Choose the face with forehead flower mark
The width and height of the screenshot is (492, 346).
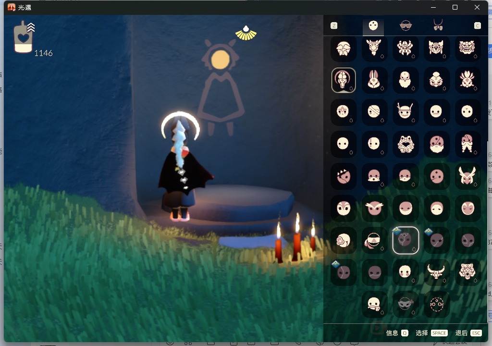[343, 111]
